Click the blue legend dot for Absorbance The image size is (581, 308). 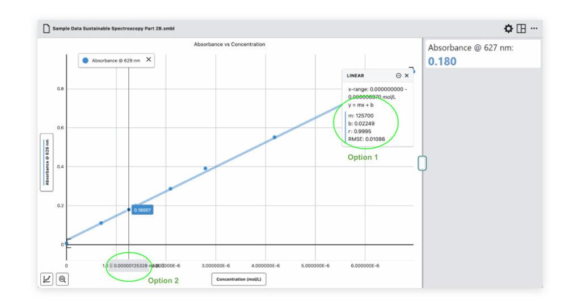pyautogui.click(x=86, y=60)
